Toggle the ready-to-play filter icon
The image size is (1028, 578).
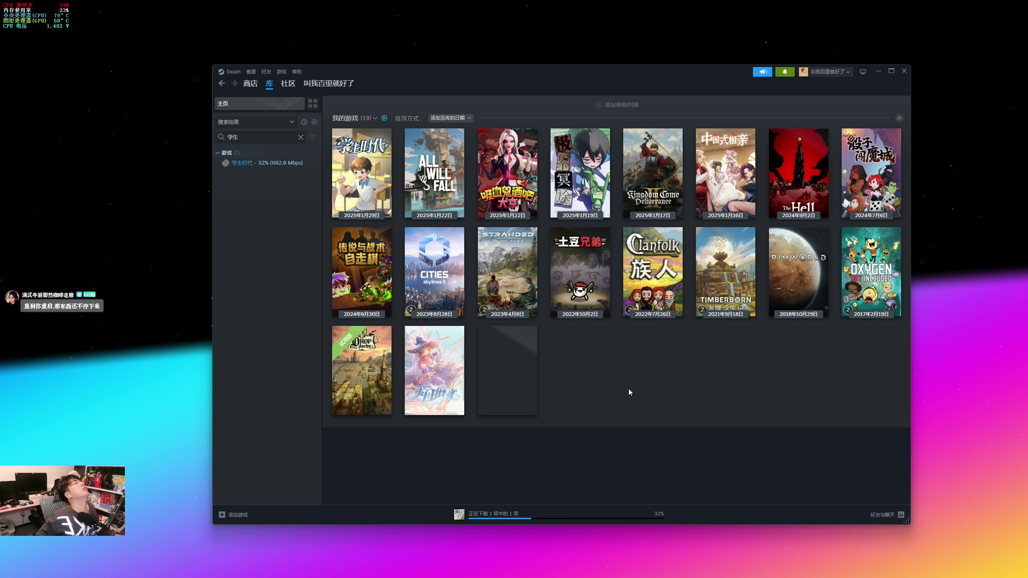tap(314, 122)
